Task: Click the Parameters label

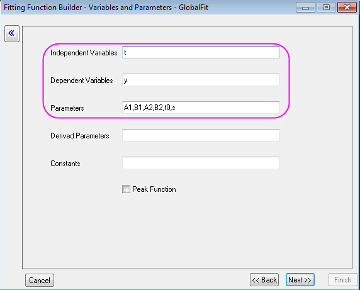Action: [67, 108]
